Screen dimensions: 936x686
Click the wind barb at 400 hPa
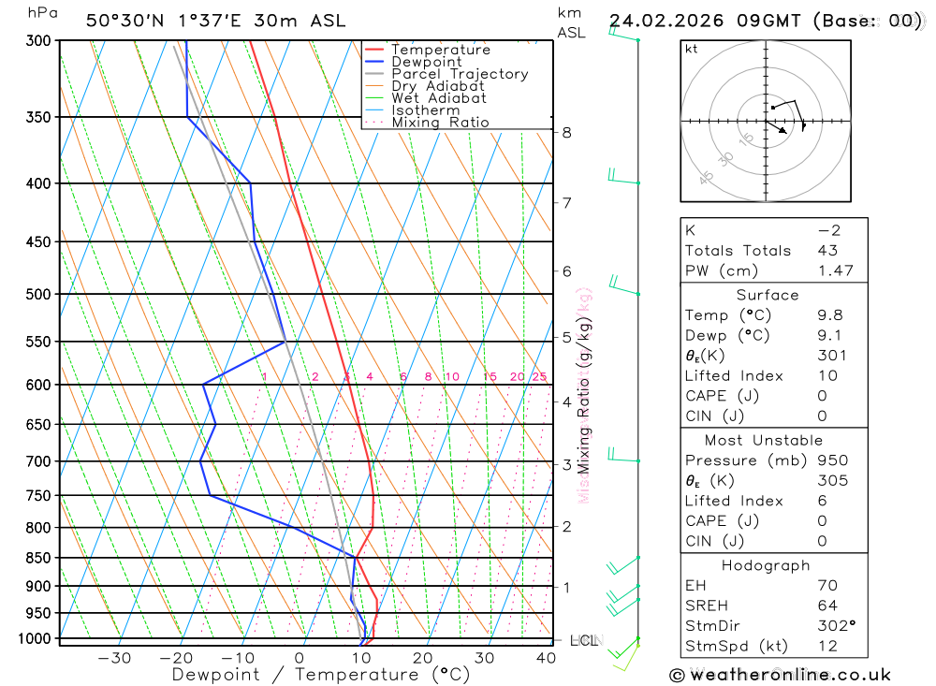coord(623,177)
